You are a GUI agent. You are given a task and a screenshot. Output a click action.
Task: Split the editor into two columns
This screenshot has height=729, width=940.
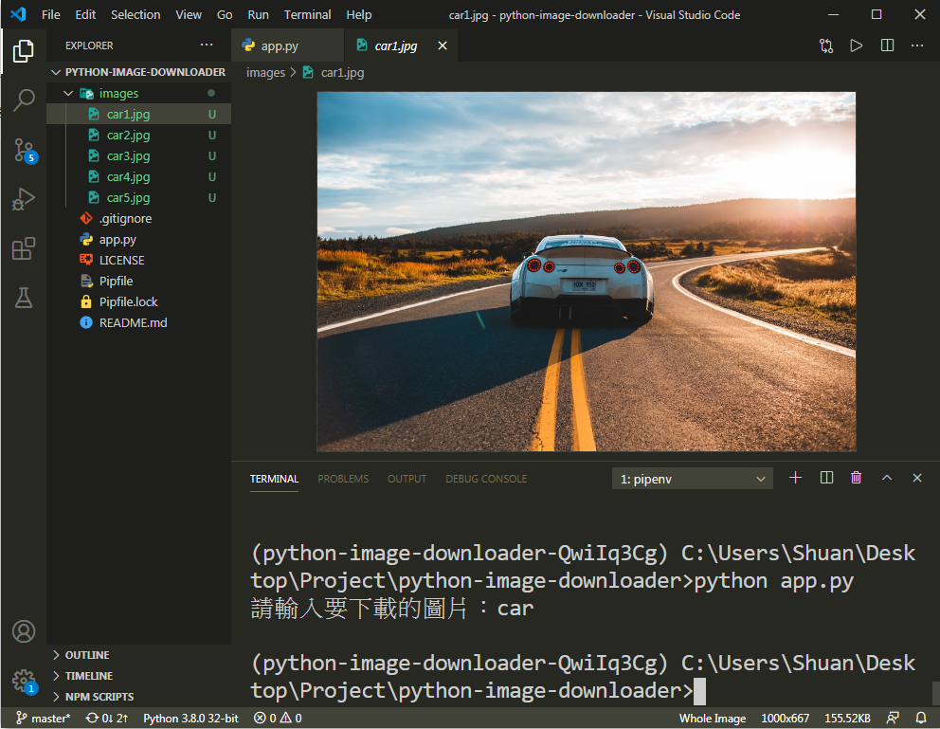(x=886, y=45)
